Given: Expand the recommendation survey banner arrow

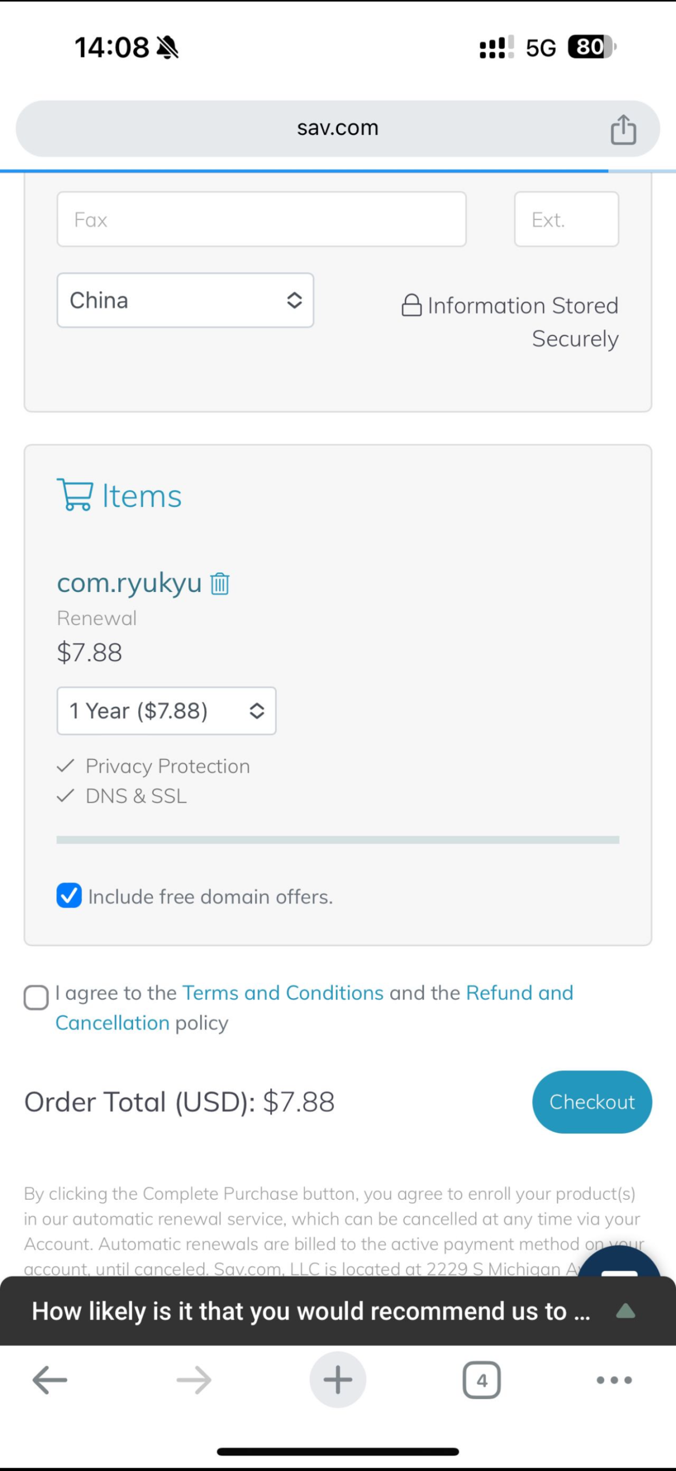Looking at the screenshot, I should (x=626, y=1311).
